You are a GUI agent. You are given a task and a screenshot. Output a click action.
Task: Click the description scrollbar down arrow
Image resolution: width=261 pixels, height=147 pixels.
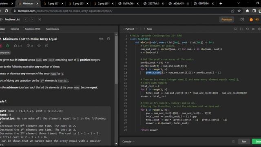(x=116, y=144)
